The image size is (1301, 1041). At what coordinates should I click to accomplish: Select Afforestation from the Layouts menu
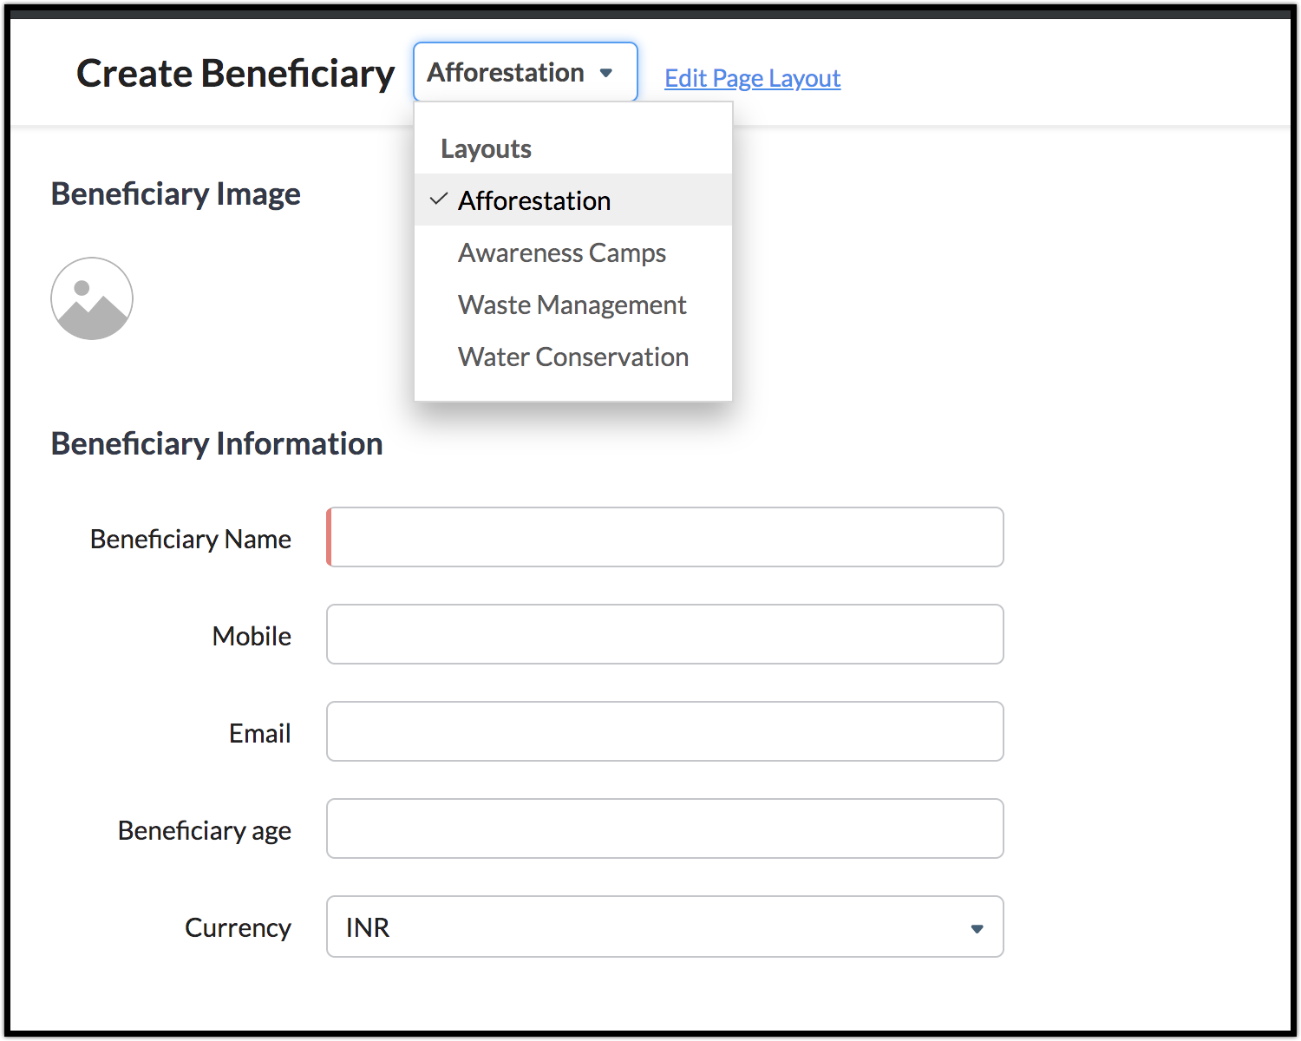coord(534,200)
